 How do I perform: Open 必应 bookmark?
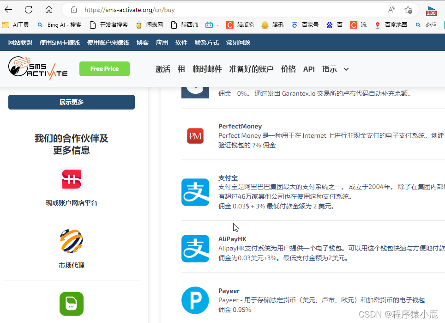(x=426, y=25)
